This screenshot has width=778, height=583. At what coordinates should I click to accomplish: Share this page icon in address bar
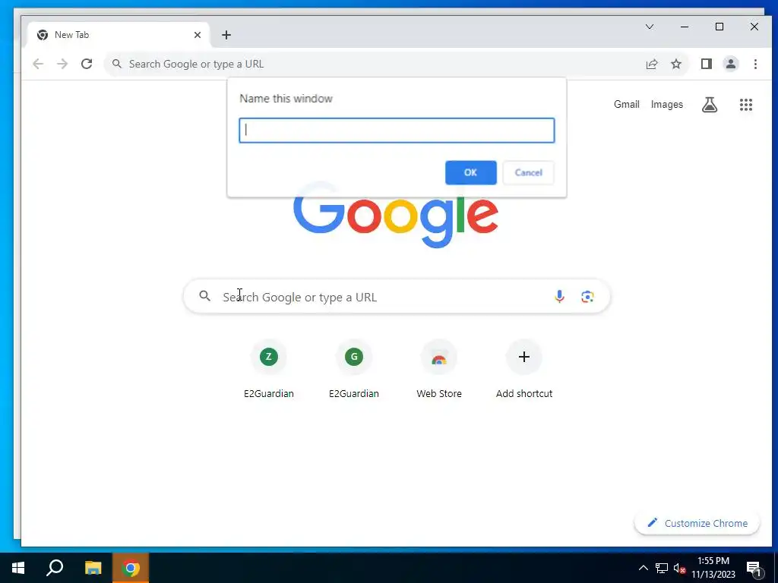pos(651,64)
